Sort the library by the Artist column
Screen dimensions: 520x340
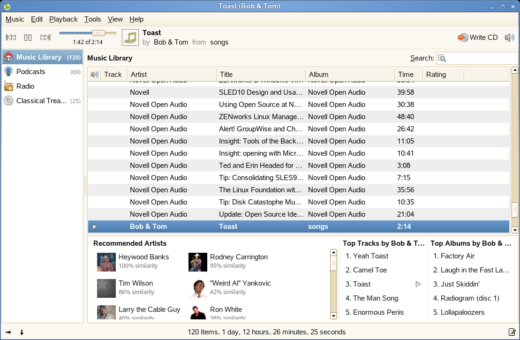coord(172,75)
